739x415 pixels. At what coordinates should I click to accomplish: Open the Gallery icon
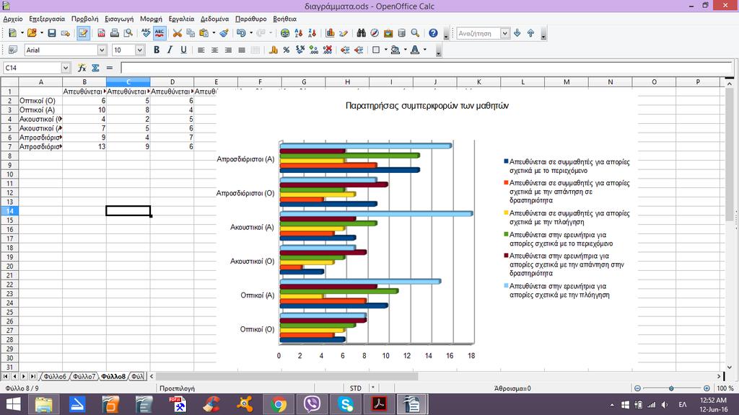coord(388,33)
